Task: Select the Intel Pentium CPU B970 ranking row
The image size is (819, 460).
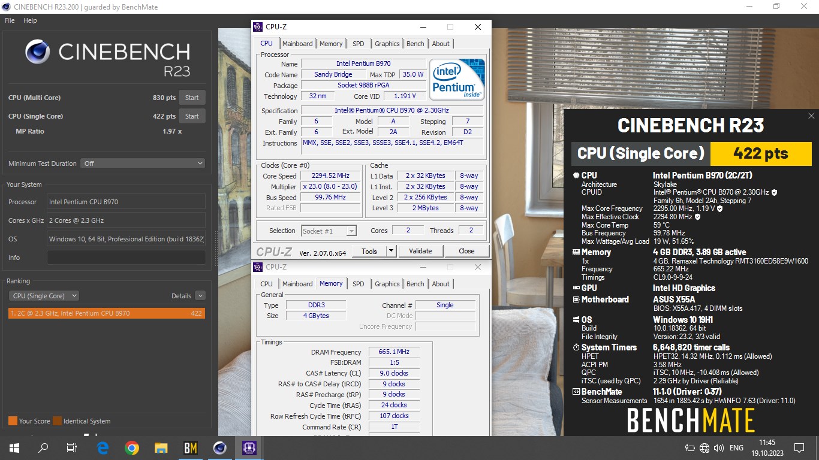Action: click(x=107, y=313)
